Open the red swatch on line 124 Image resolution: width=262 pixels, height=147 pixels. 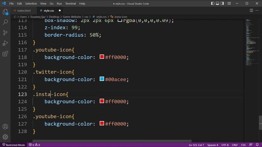(x=102, y=101)
